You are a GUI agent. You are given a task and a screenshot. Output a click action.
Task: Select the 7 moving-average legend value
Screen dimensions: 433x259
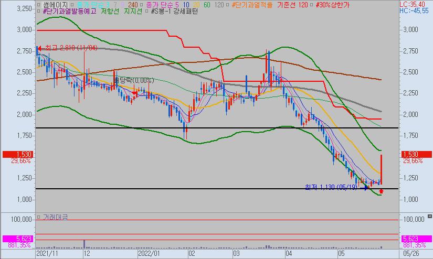point(115,5)
